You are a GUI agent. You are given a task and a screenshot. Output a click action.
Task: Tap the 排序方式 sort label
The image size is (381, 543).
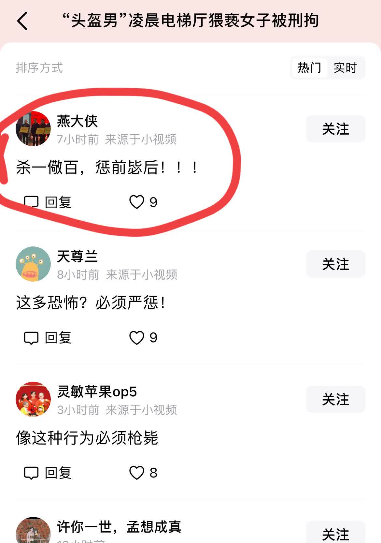pos(39,68)
